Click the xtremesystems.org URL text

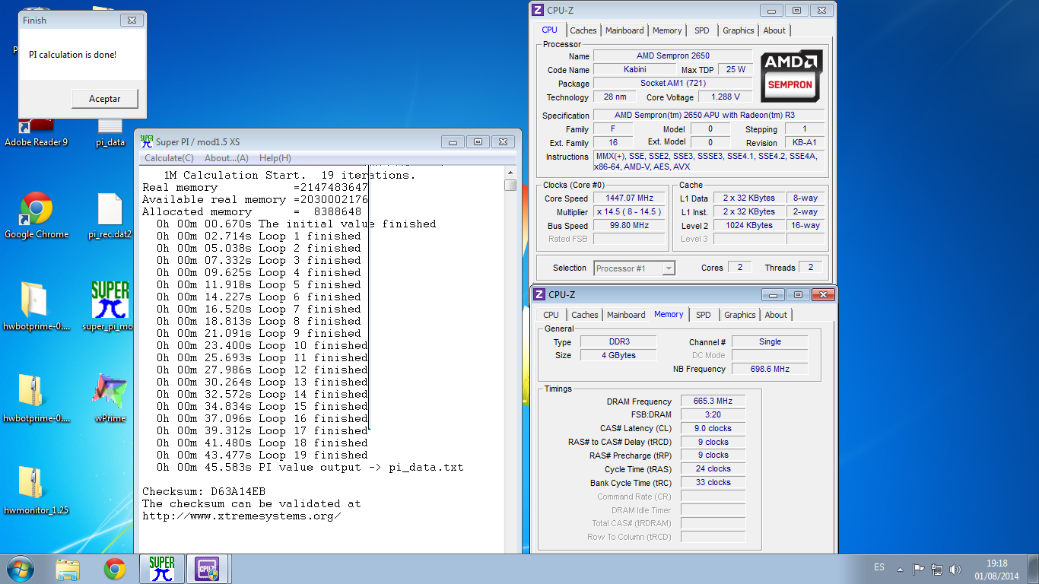[242, 516]
